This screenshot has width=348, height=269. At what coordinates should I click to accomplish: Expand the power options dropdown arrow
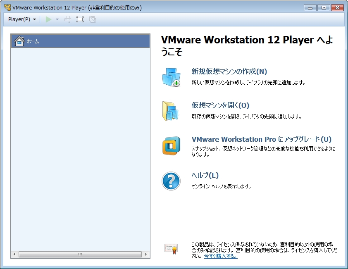coord(57,19)
